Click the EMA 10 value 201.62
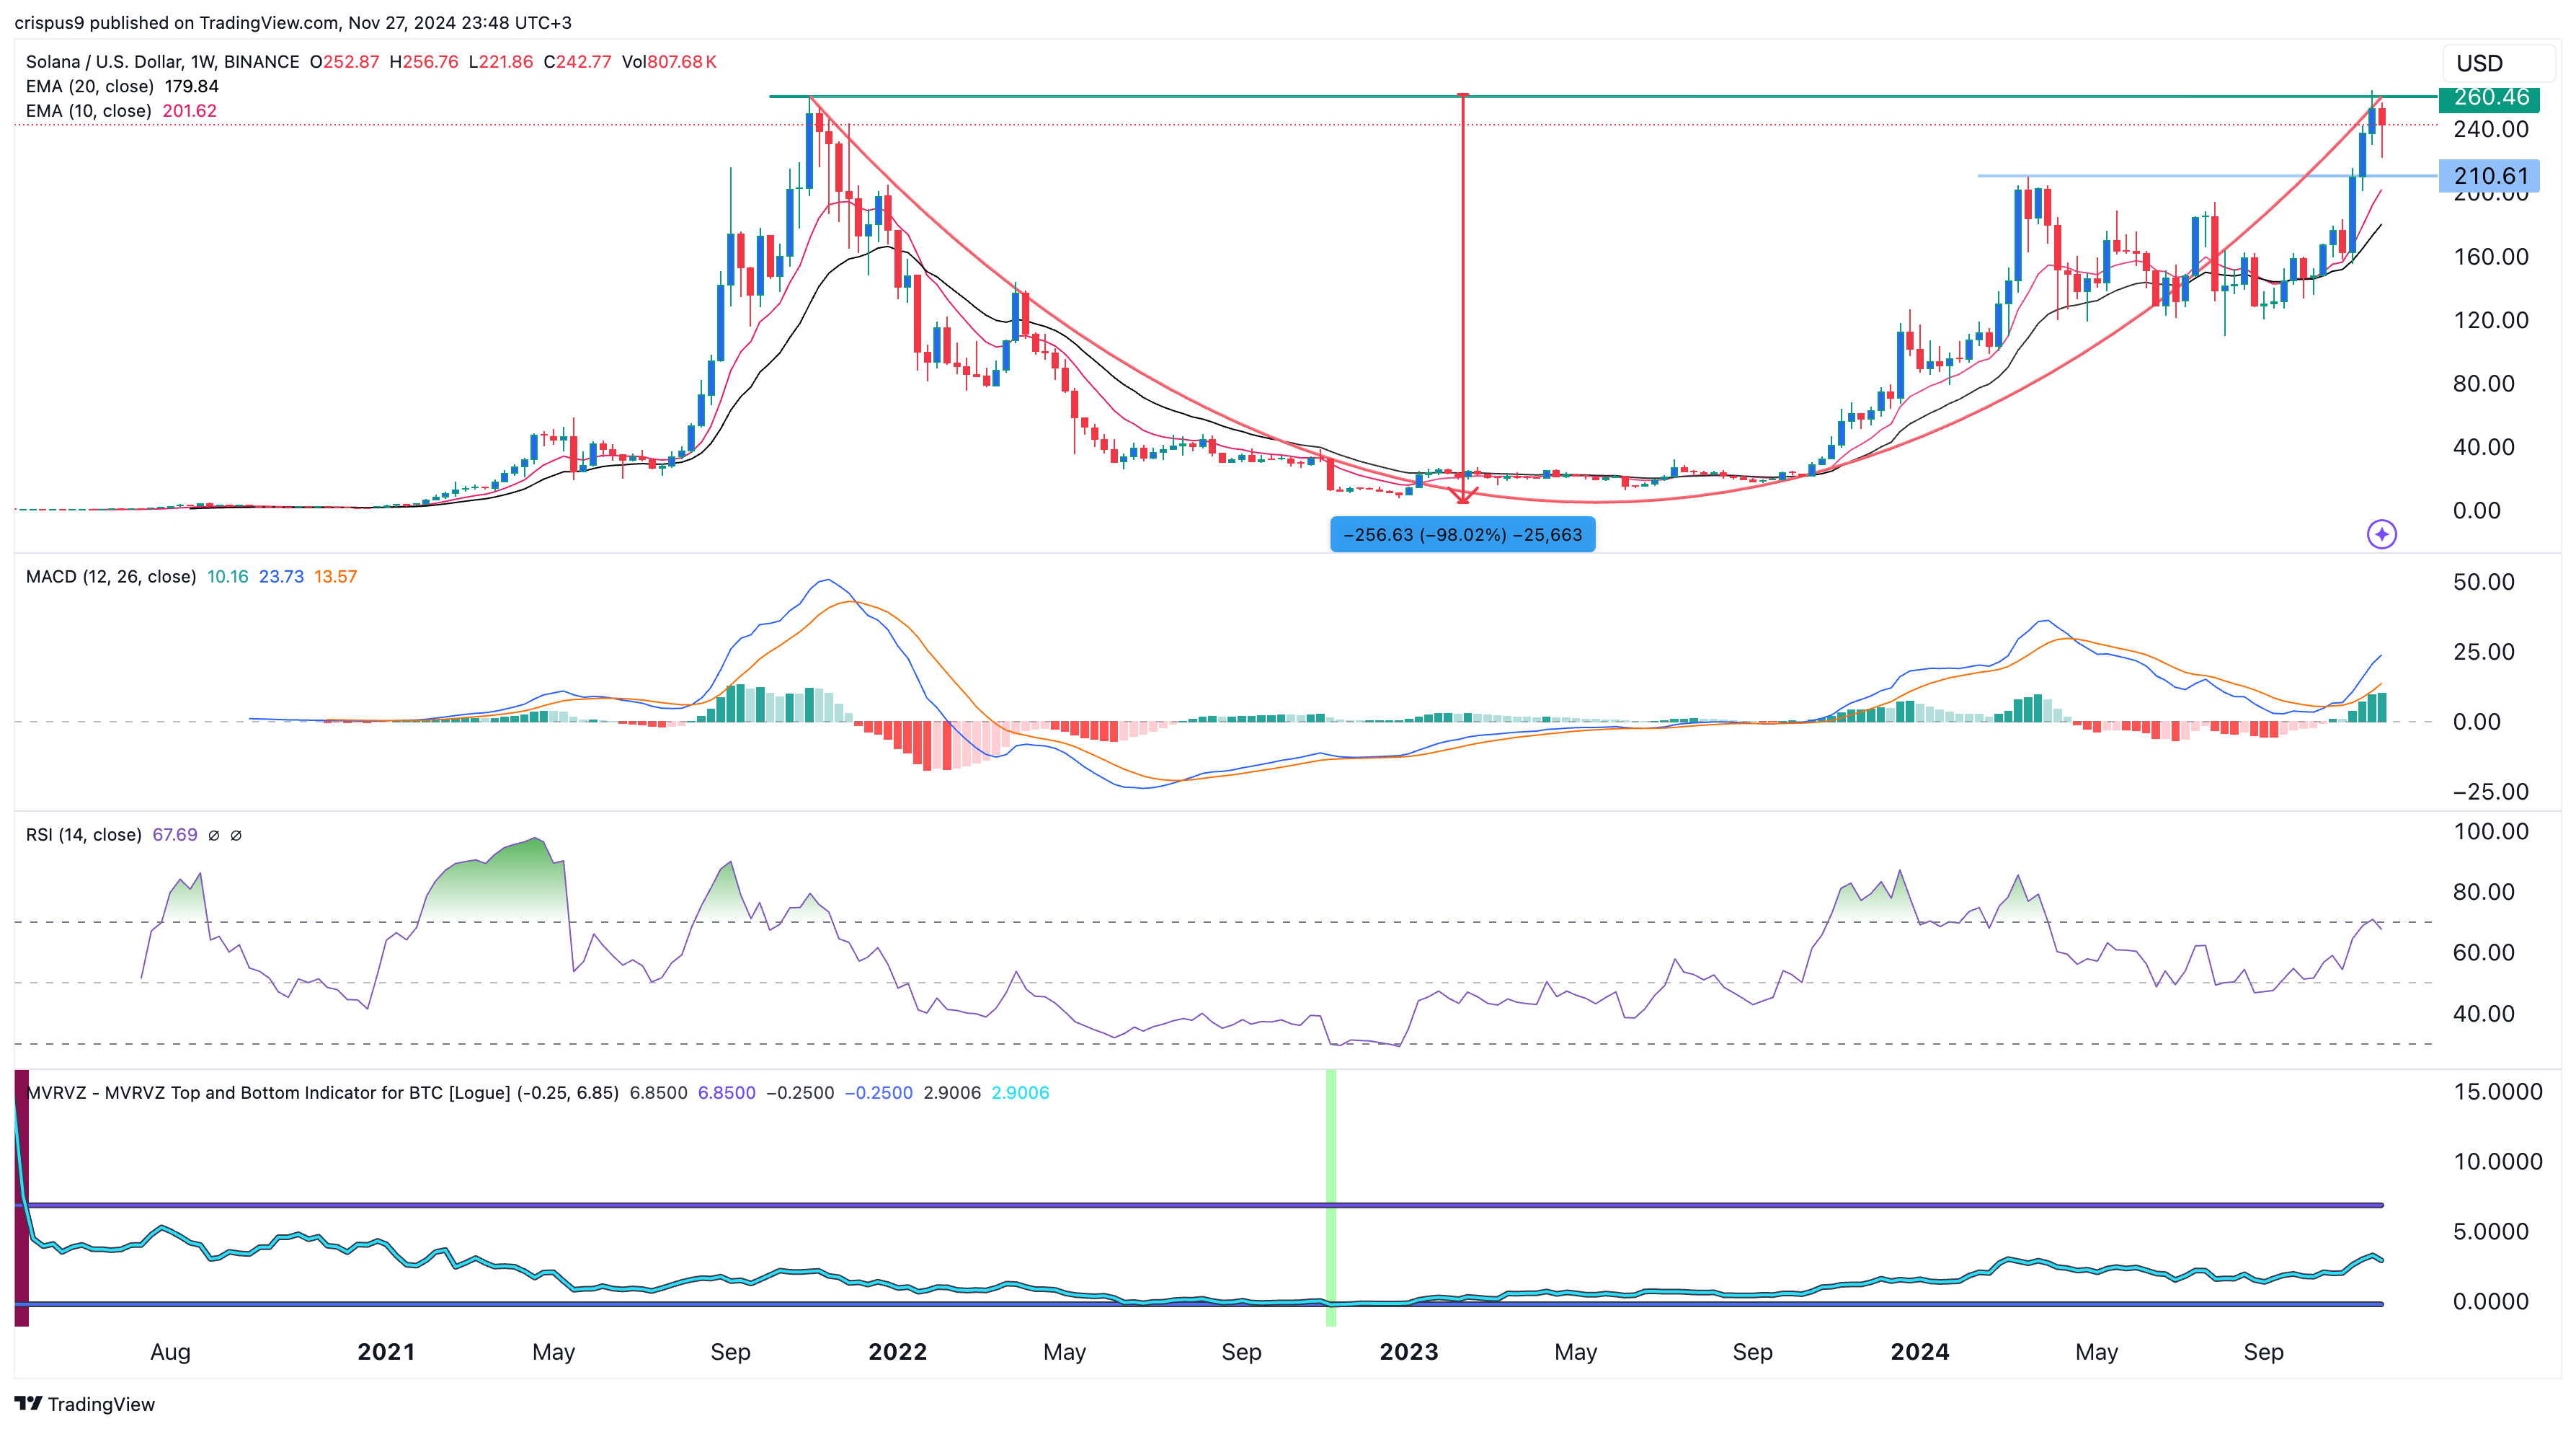The image size is (2576, 1429). (190, 111)
